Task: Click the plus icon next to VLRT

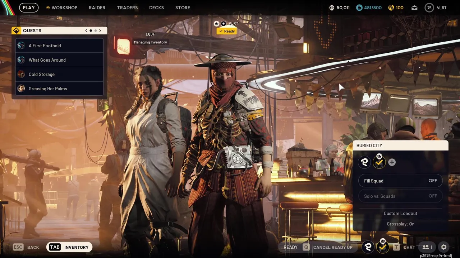Action: click(224, 24)
